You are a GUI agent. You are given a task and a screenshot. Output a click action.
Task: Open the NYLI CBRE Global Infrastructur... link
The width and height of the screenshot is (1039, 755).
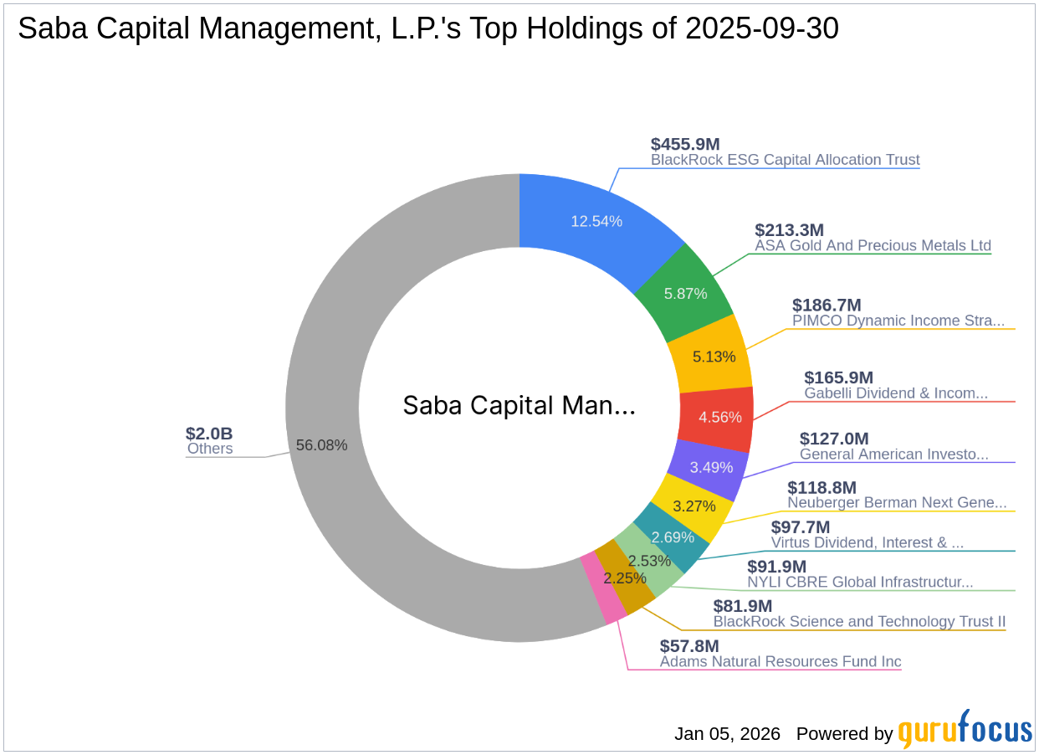point(860,582)
